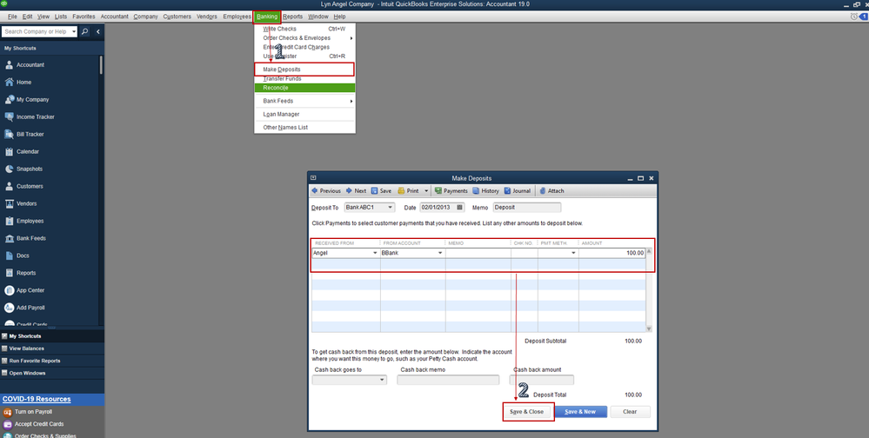Image resolution: width=869 pixels, height=438 pixels.
Task: Open the reminders alarm clock icon
Action: click(853, 17)
